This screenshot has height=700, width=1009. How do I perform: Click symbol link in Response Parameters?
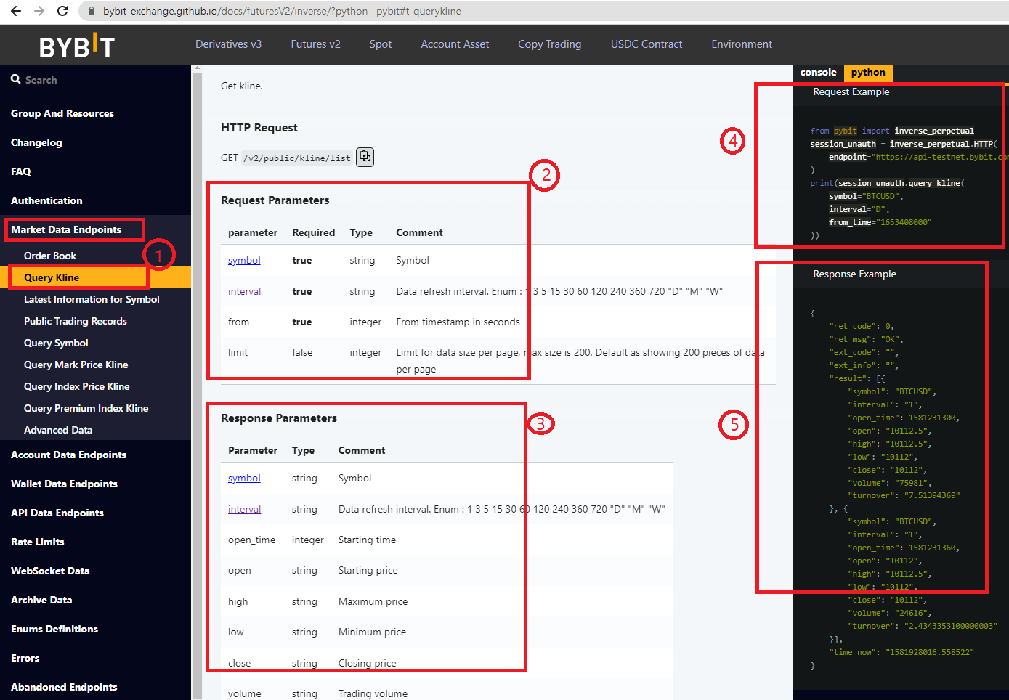244,479
